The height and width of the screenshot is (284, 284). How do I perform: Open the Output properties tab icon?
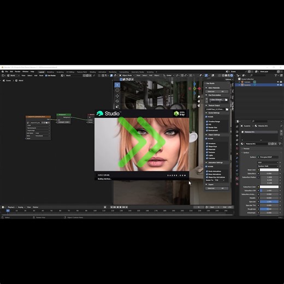237,136
